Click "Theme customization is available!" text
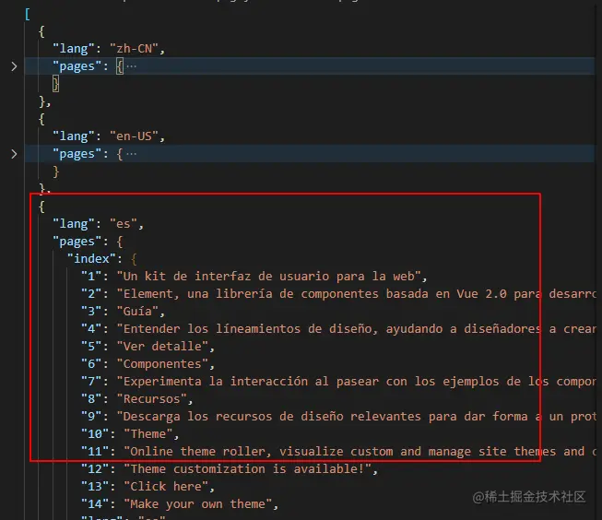 point(248,469)
